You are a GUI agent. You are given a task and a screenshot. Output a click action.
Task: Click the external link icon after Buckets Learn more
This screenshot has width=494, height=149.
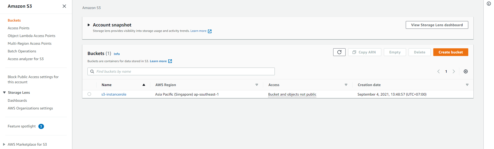click(x=170, y=61)
